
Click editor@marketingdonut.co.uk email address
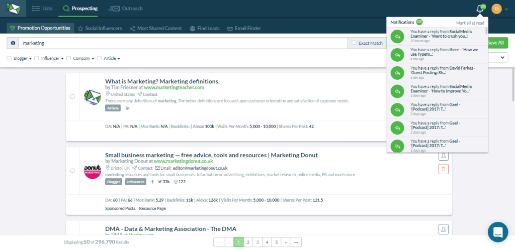click(200, 168)
